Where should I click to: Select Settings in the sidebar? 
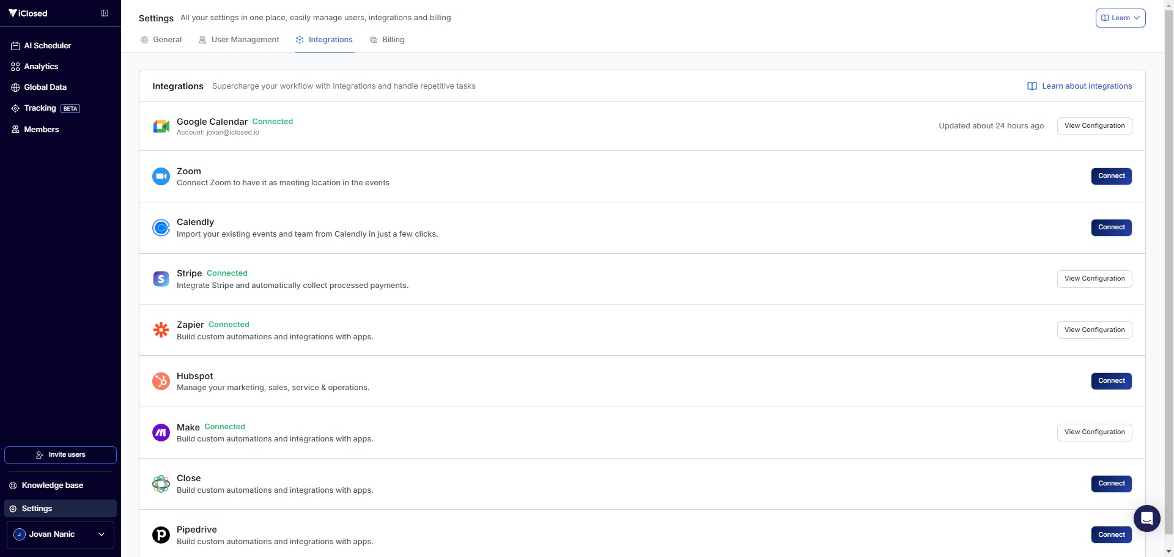61,509
